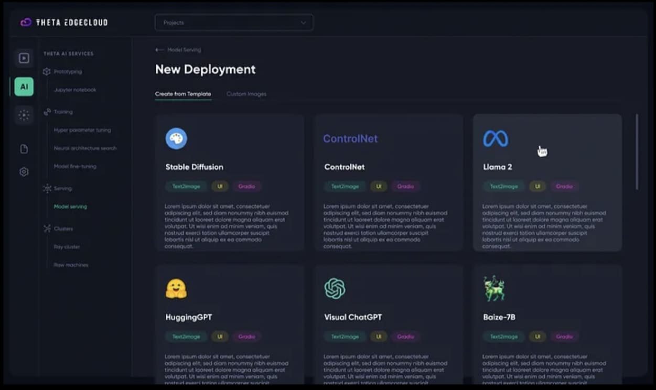
Task: Expand the Projects dropdown
Action: click(x=234, y=23)
